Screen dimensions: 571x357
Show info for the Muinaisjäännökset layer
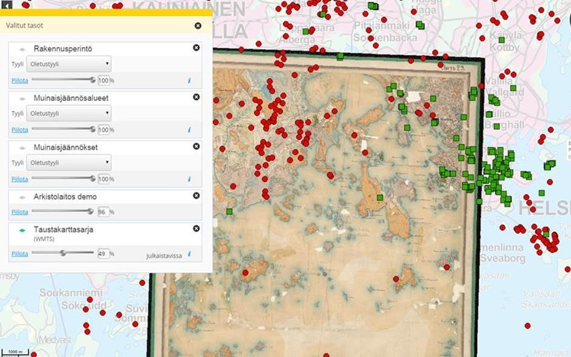189,179
